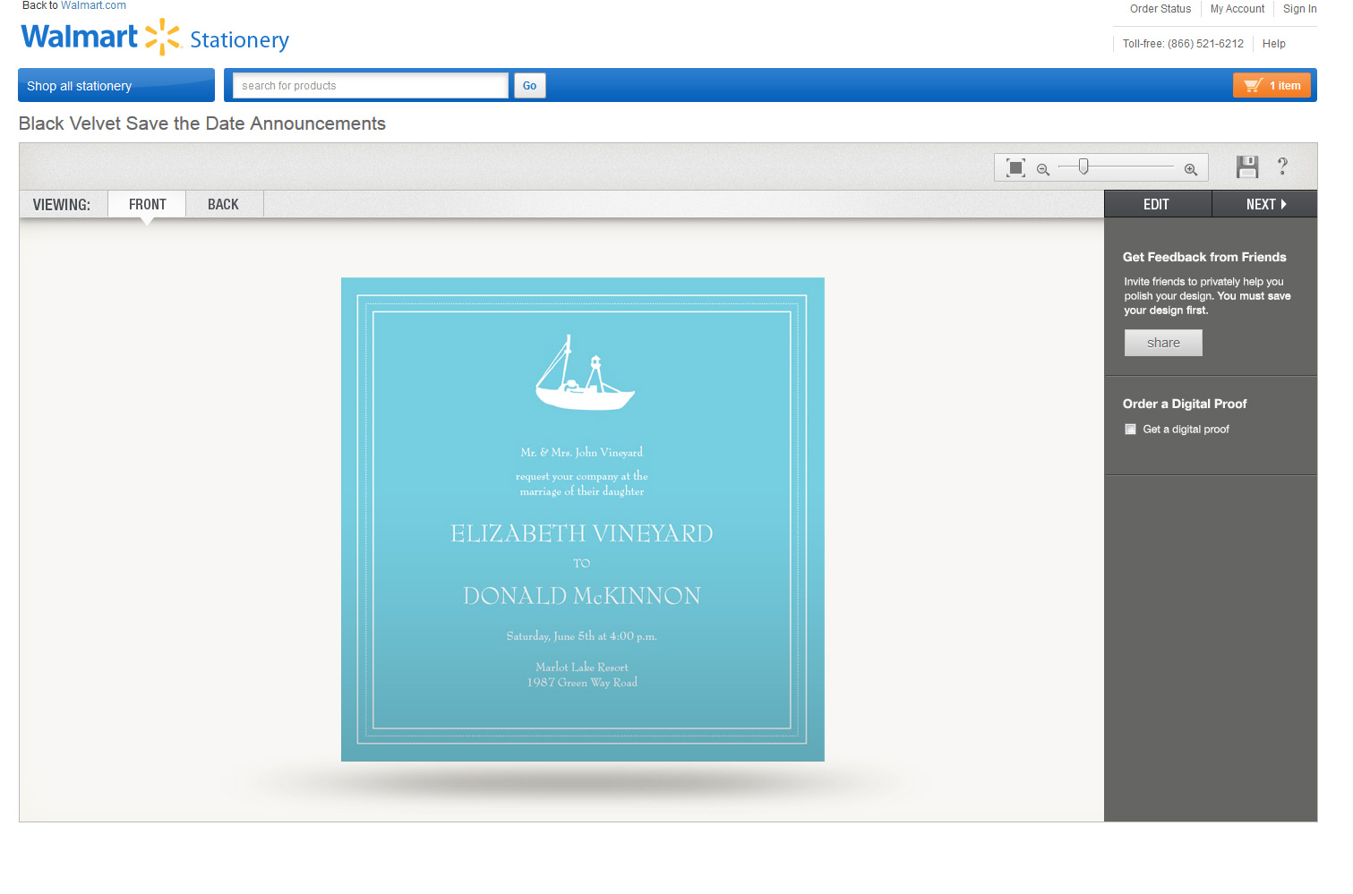Screen dimensions: 1353x894
Task: Expand the Shop all stationery menu
Action: click(116, 86)
